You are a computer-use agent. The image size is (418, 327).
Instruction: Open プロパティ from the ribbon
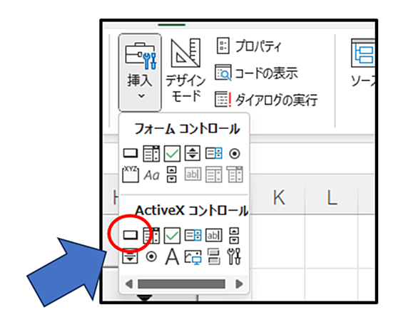pyautogui.click(x=249, y=46)
